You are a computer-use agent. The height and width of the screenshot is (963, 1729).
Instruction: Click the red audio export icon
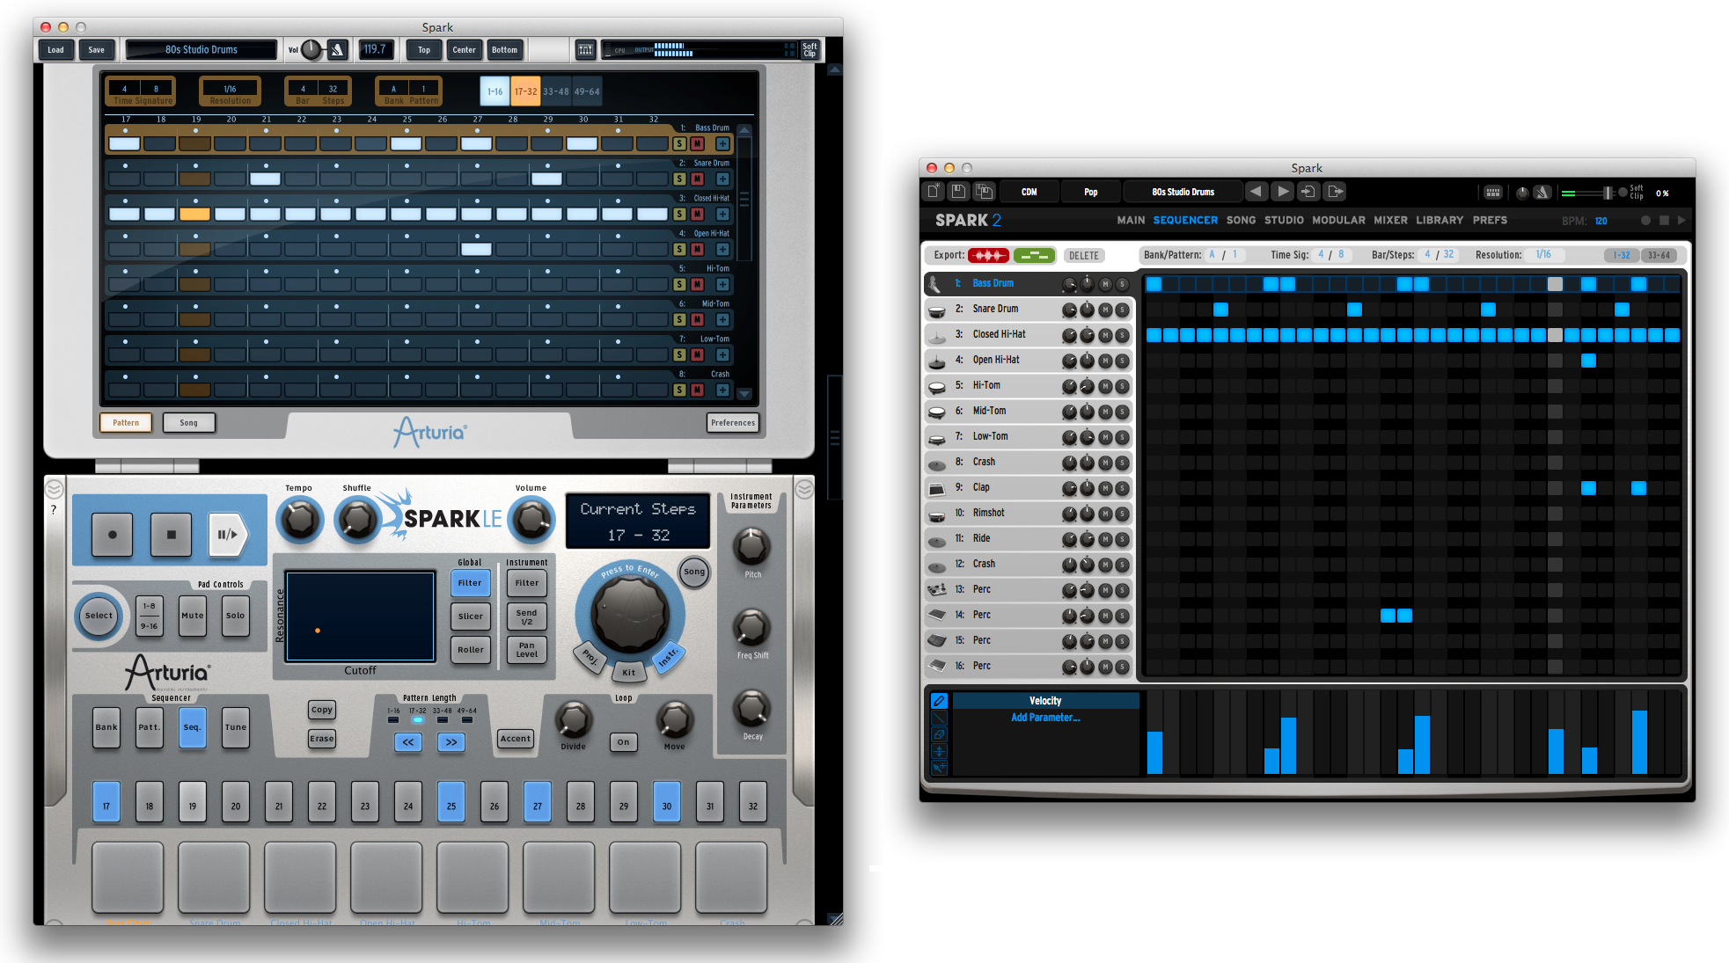point(989,255)
